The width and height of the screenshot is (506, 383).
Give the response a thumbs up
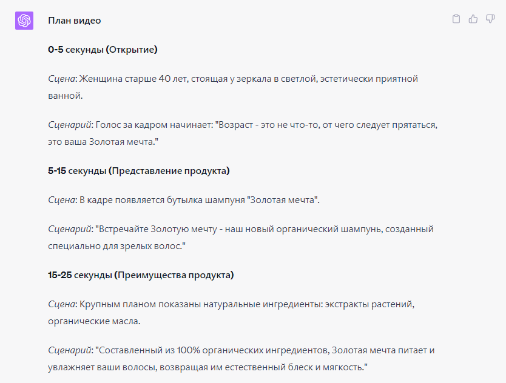pos(473,19)
